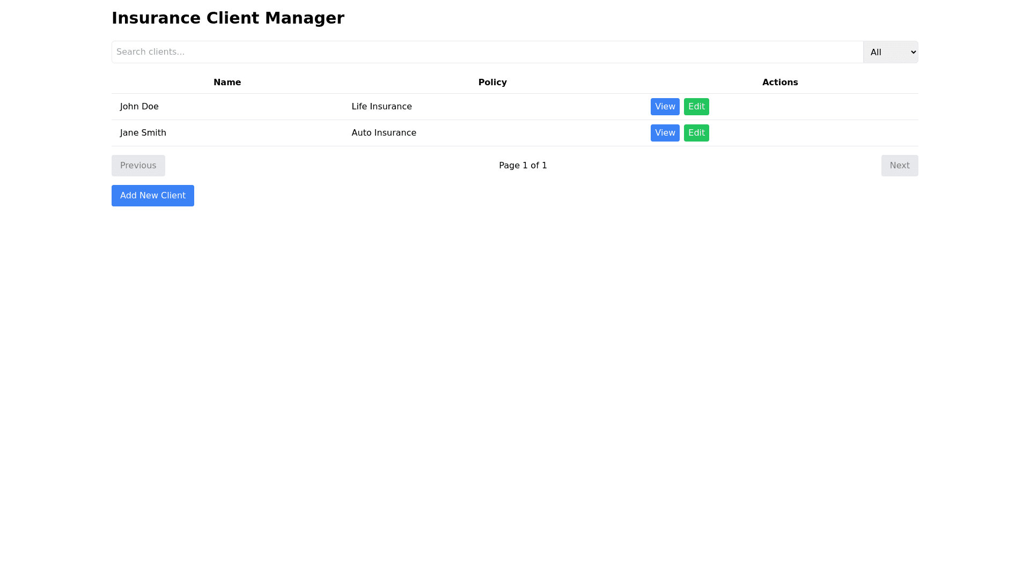This screenshot has height=579, width=1030.
Task: View Jane Smith's client details
Action: point(665,132)
